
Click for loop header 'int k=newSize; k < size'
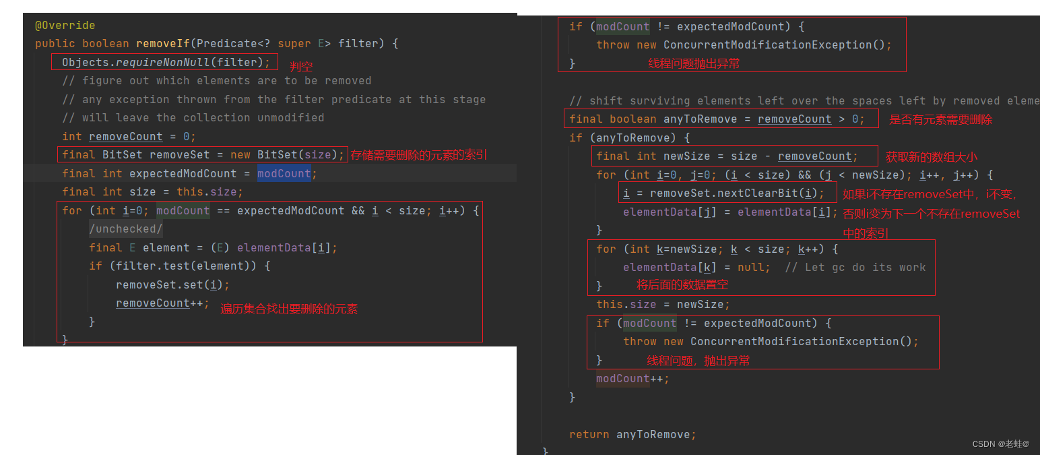(717, 249)
